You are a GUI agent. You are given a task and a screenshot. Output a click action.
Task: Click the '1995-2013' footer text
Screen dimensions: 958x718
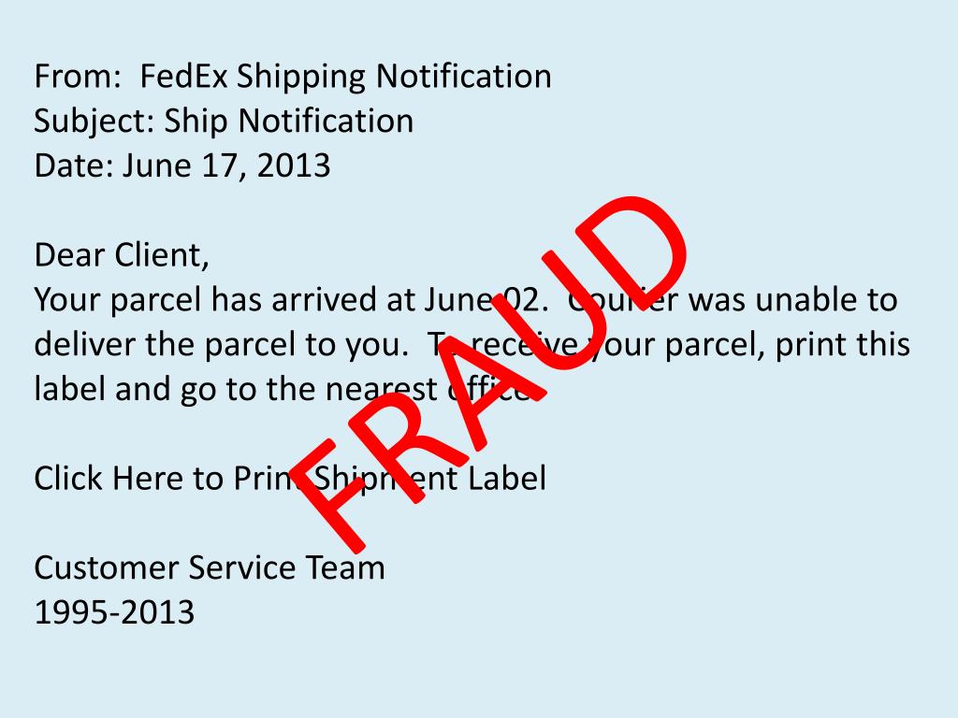click(114, 612)
